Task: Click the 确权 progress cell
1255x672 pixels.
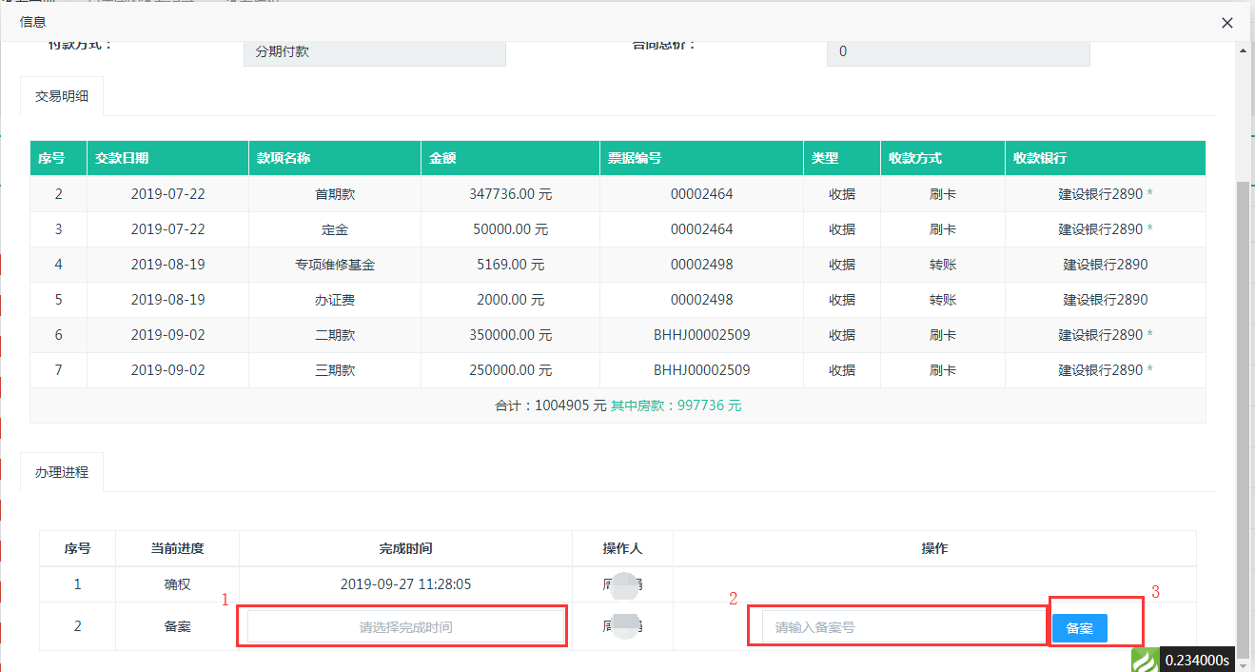Action: (x=177, y=584)
